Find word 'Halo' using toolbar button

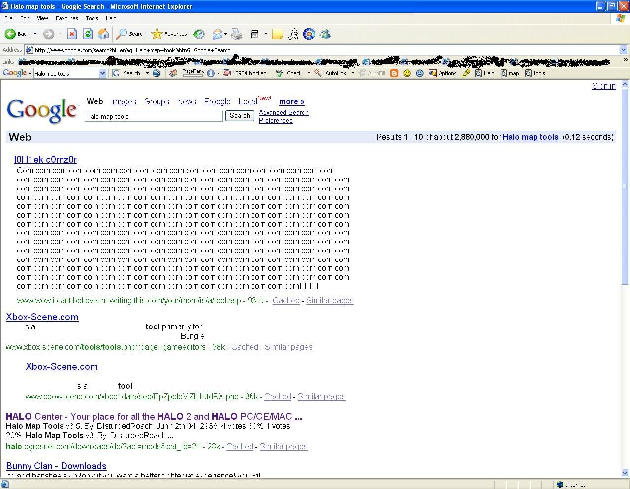click(485, 73)
